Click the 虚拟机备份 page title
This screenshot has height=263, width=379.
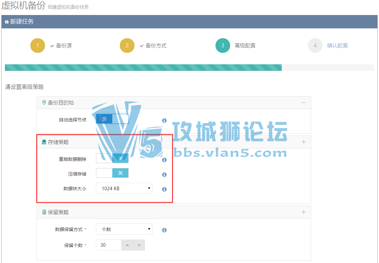tap(24, 5)
